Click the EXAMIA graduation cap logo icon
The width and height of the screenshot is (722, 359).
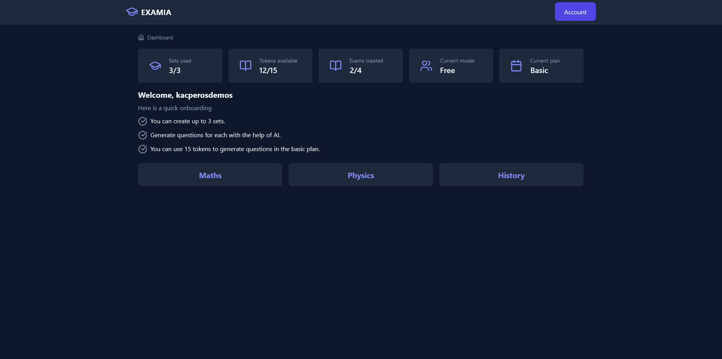[x=132, y=12]
